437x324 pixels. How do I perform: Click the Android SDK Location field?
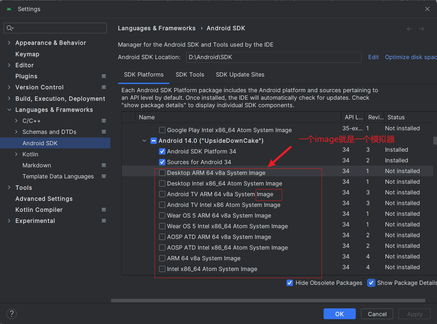[x=273, y=57]
